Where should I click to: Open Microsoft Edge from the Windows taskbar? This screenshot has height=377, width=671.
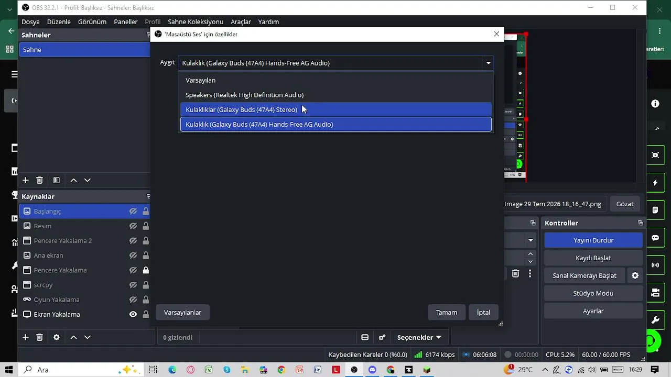(172, 370)
